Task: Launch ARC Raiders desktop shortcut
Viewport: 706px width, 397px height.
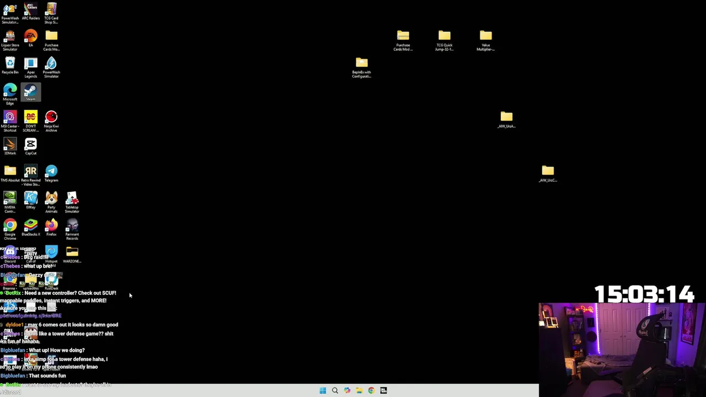Action: pos(31,12)
